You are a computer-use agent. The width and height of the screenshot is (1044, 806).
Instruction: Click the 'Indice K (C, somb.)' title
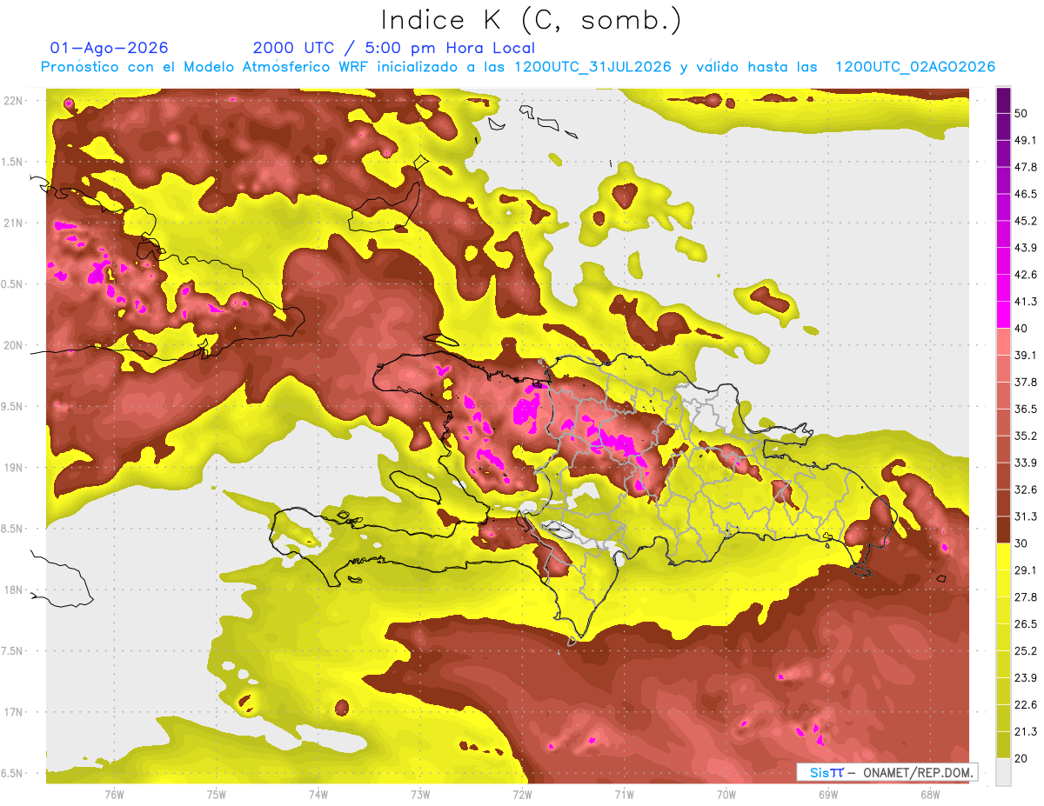click(x=532, y=19)
